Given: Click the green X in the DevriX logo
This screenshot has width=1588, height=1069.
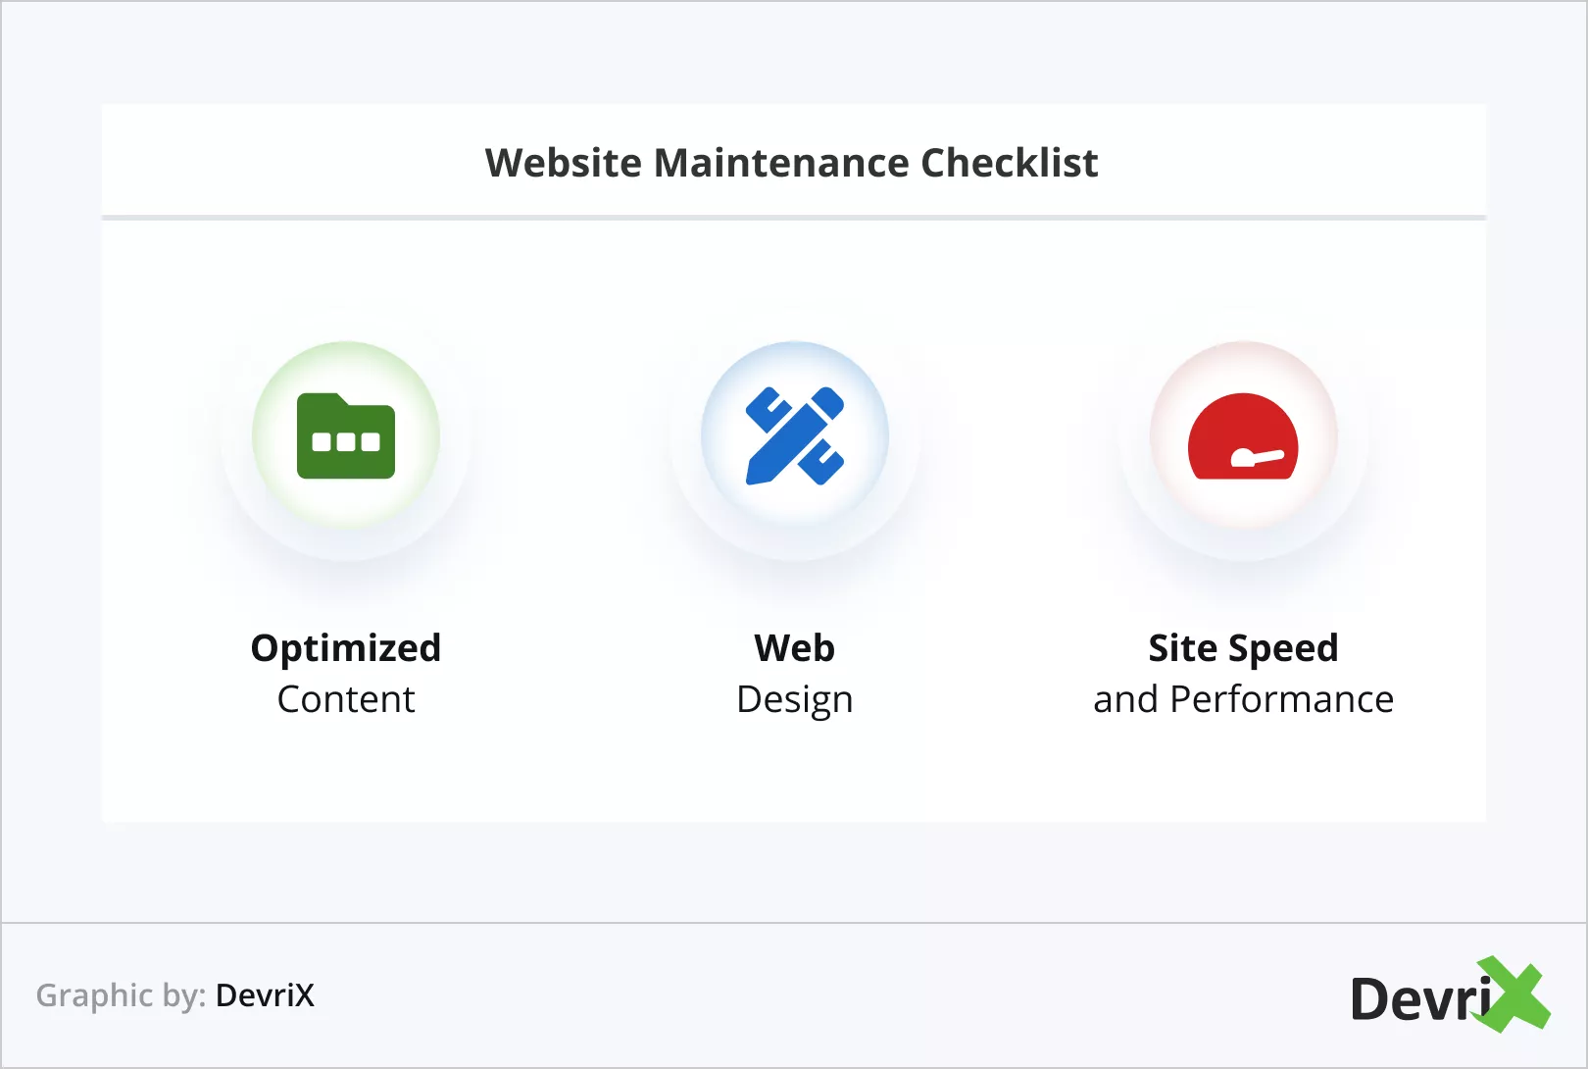Looking at the screenshot, I should point(1515,994).
